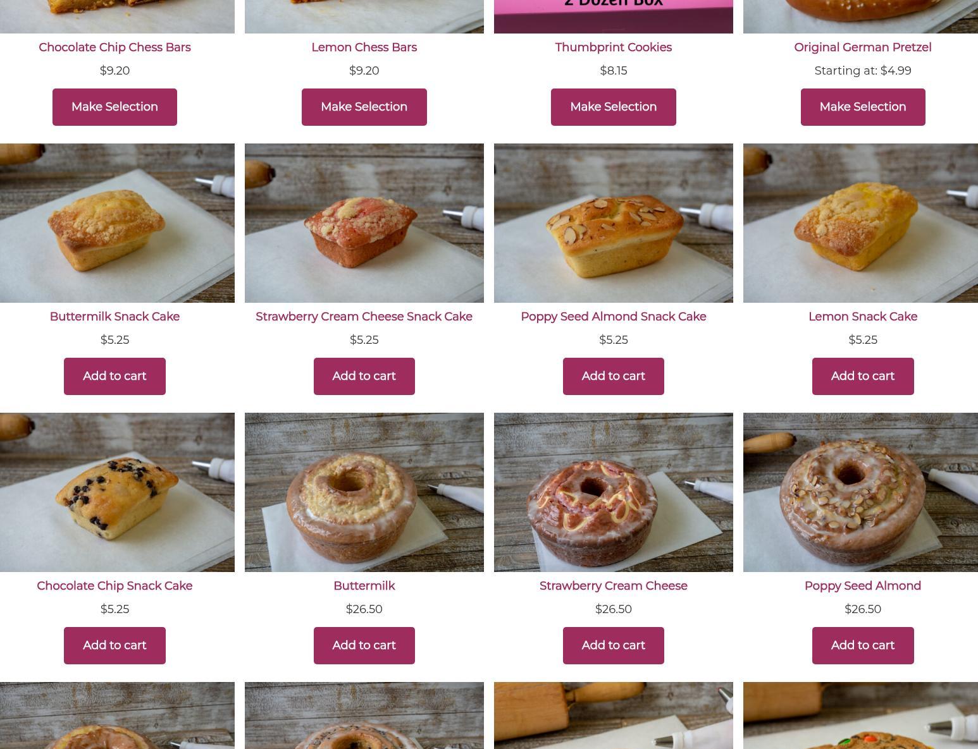Make Selection for Chocolate Chip Chess Bars
This screenshot has width=978, height=749.
click(x=115, y=107)
